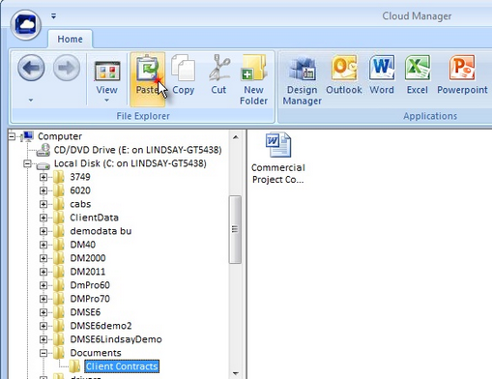
Task: Switch to the Home ribbon tab
Action: click(70, 39)
